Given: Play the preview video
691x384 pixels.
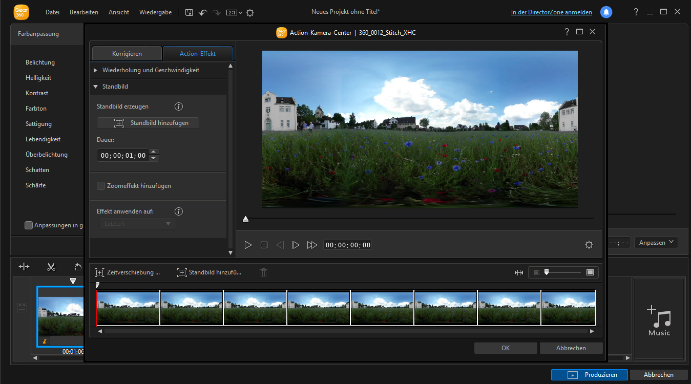Looking at the screenshot, I should coord(248,245).
